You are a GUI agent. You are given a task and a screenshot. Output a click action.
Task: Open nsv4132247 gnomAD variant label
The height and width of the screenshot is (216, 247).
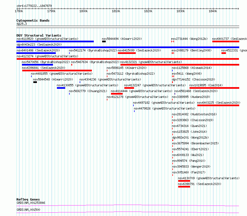[155, 85]
